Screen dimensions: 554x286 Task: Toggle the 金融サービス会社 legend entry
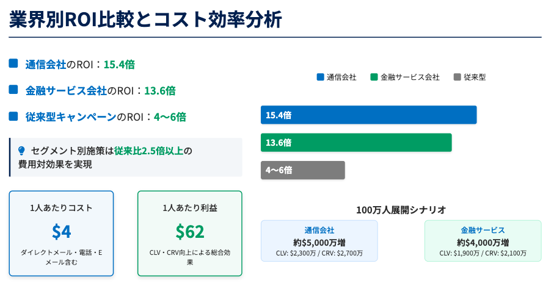tap(404, 77)
